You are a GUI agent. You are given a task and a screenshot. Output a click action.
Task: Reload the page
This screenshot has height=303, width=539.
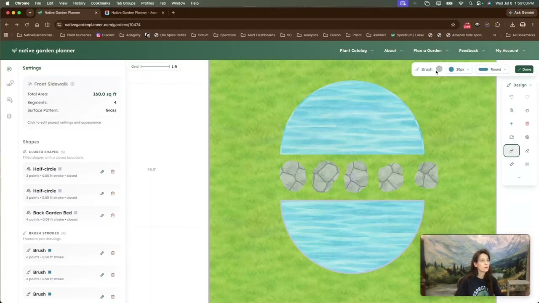click(27, 25)
